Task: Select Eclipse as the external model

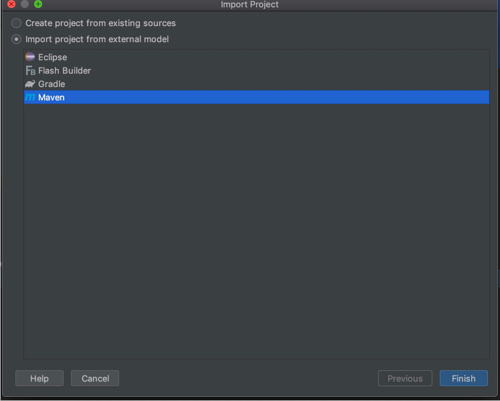Action: pyautogui.click(x=53, y=57)
